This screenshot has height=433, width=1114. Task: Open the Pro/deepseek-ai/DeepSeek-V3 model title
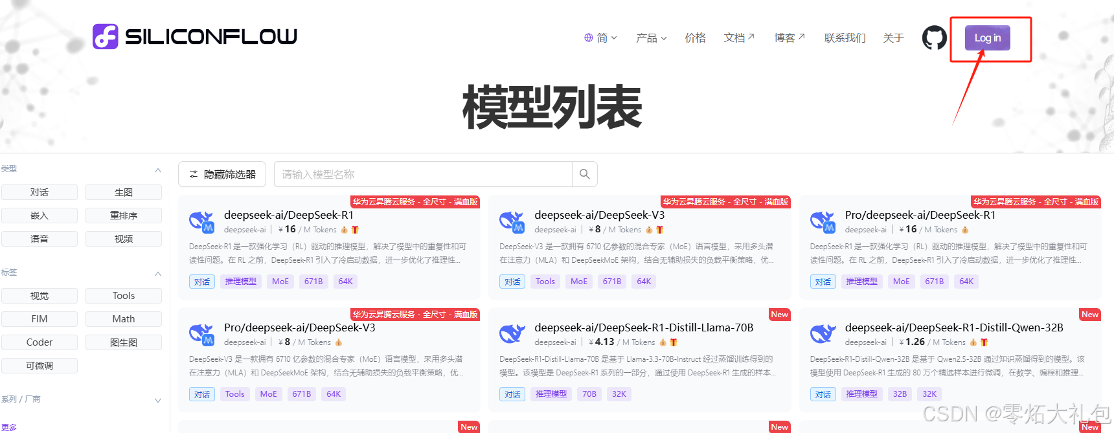(x=300, y=328)
